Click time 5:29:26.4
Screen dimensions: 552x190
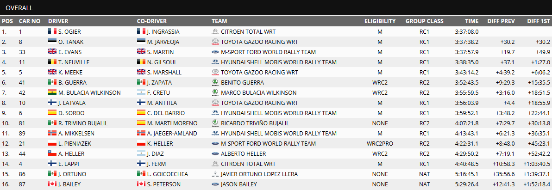point(467,184)
